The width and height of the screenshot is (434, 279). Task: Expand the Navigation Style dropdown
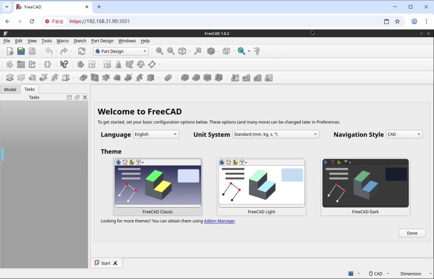click(x=419, y=134)
